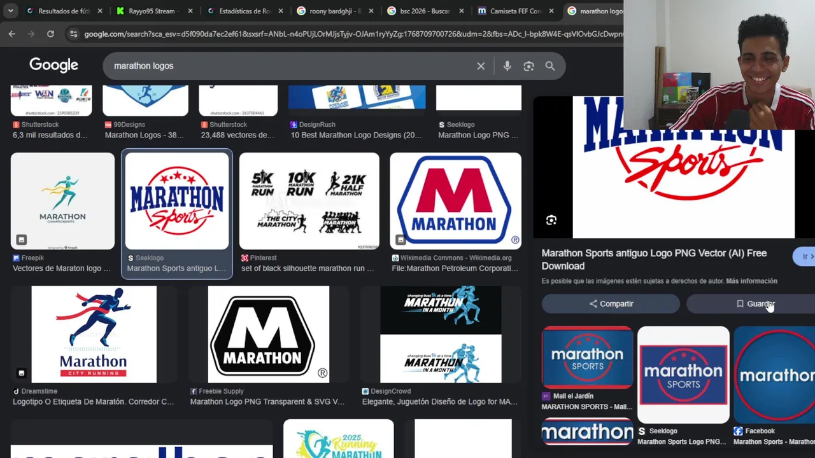Submit search with magnifier icon
This screenshot has width=815, height=458.
[550, 66]
